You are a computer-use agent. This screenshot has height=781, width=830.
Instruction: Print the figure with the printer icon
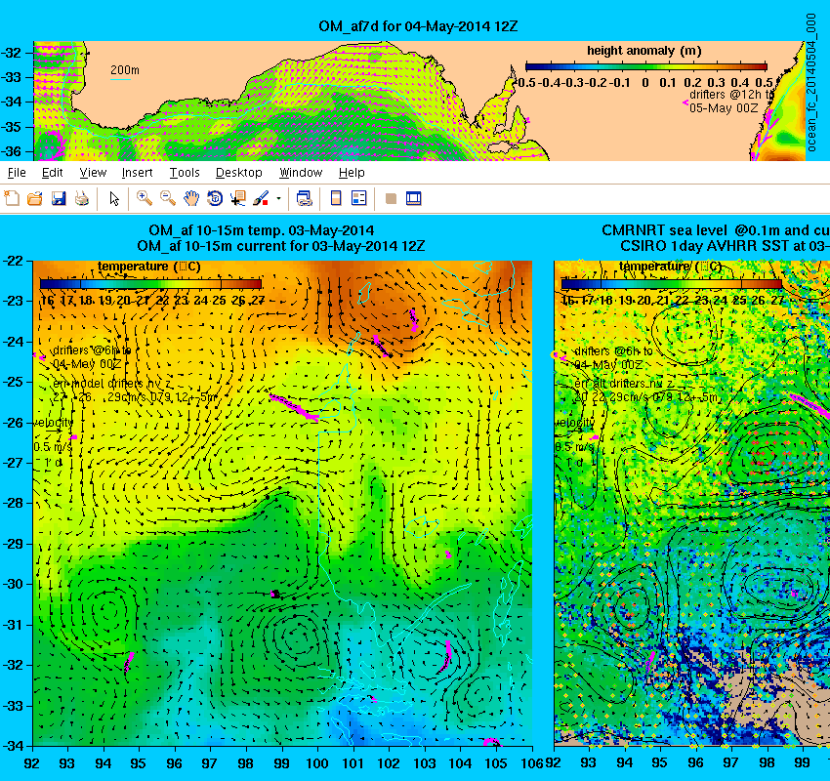tap(81, 198)
